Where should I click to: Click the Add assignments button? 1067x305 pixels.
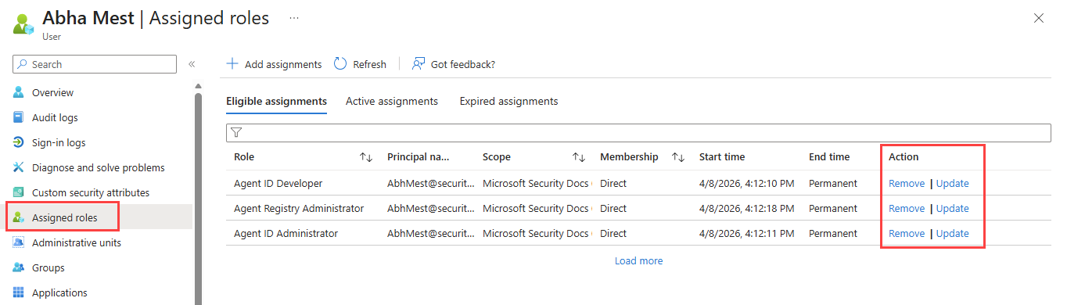click(x=274, y=64)
